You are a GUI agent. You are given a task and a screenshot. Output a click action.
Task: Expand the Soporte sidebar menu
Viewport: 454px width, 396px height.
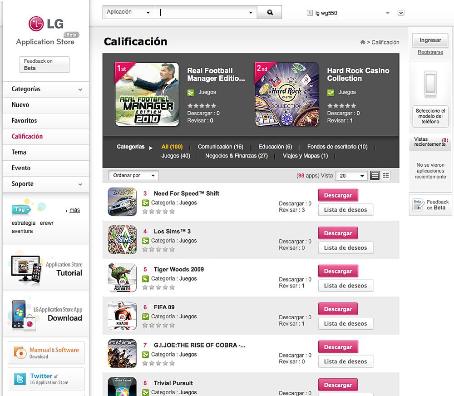tap(46, 184)
